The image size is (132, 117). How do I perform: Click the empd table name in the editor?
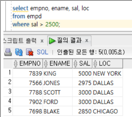34,16
